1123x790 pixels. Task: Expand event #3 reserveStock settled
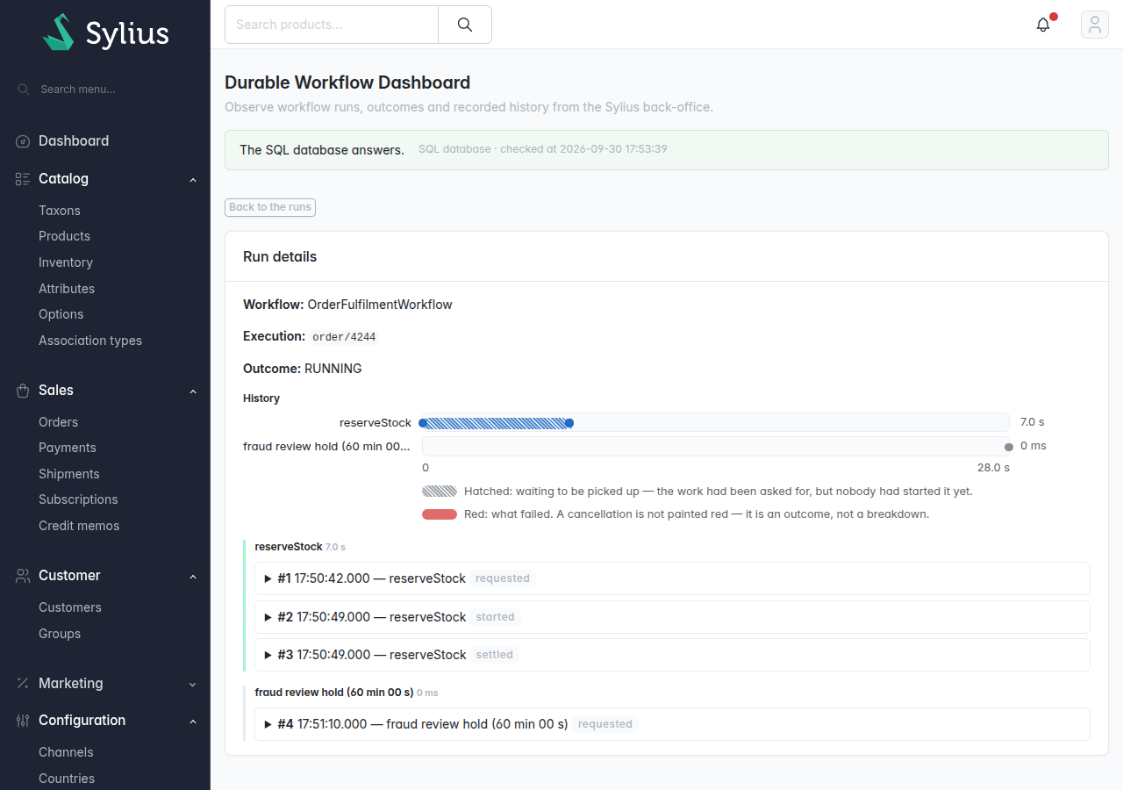pos(672,655)
